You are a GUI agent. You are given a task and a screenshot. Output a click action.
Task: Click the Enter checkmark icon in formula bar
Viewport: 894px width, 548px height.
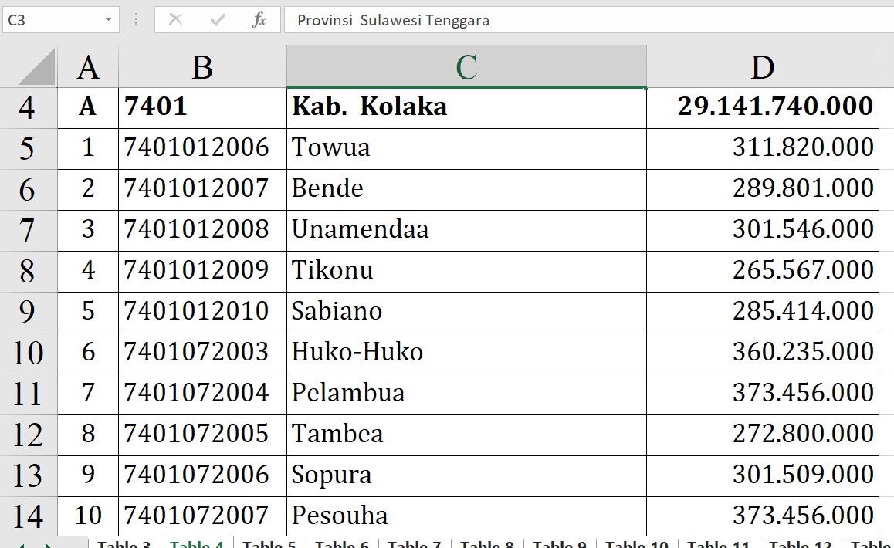pyautogui.click(x=218, y=20)
